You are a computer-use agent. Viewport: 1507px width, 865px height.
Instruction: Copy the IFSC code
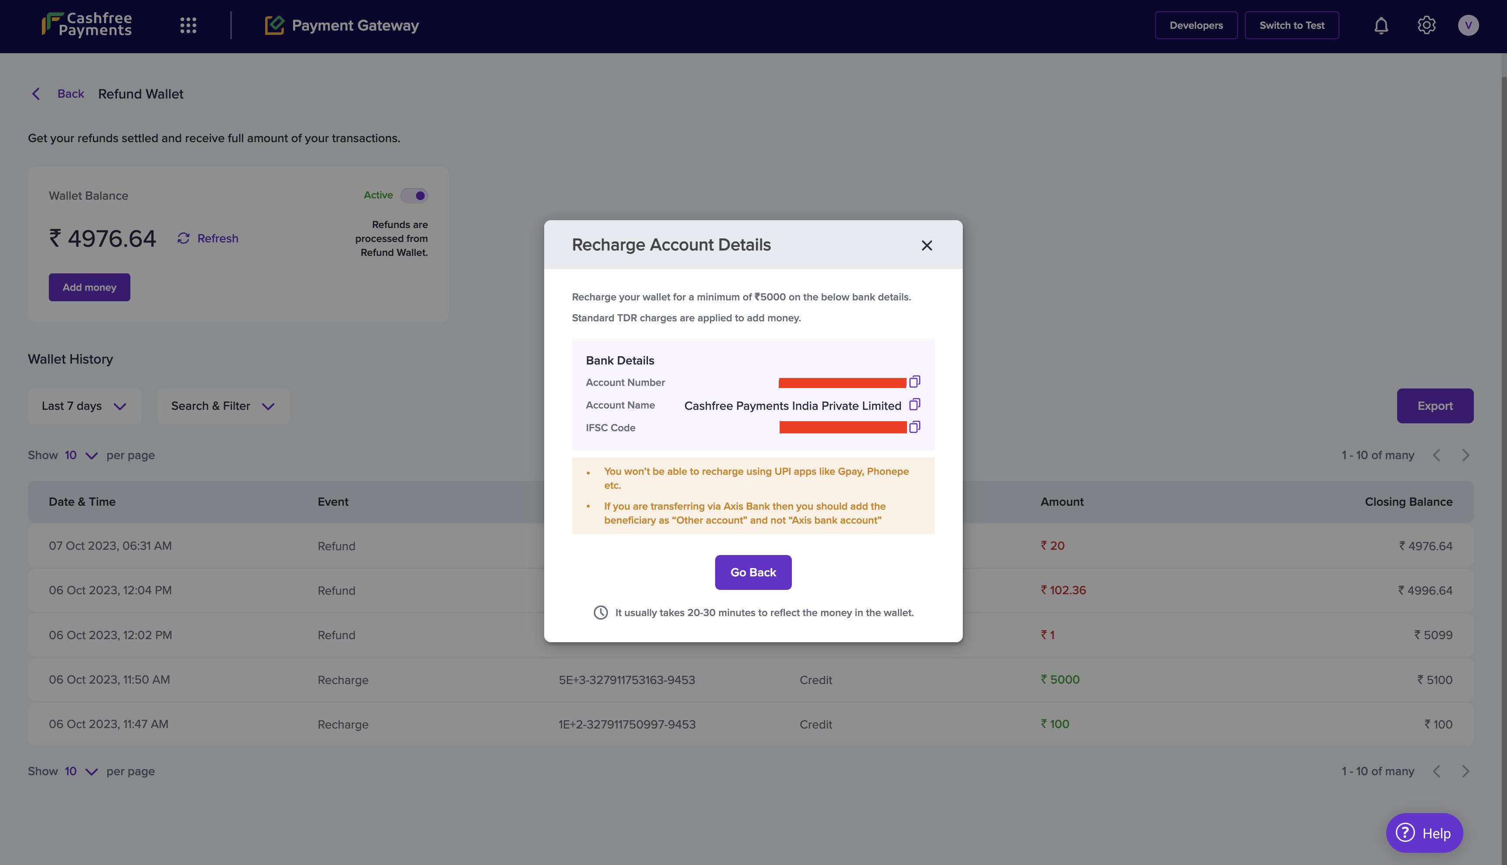[x=914, y=427]
